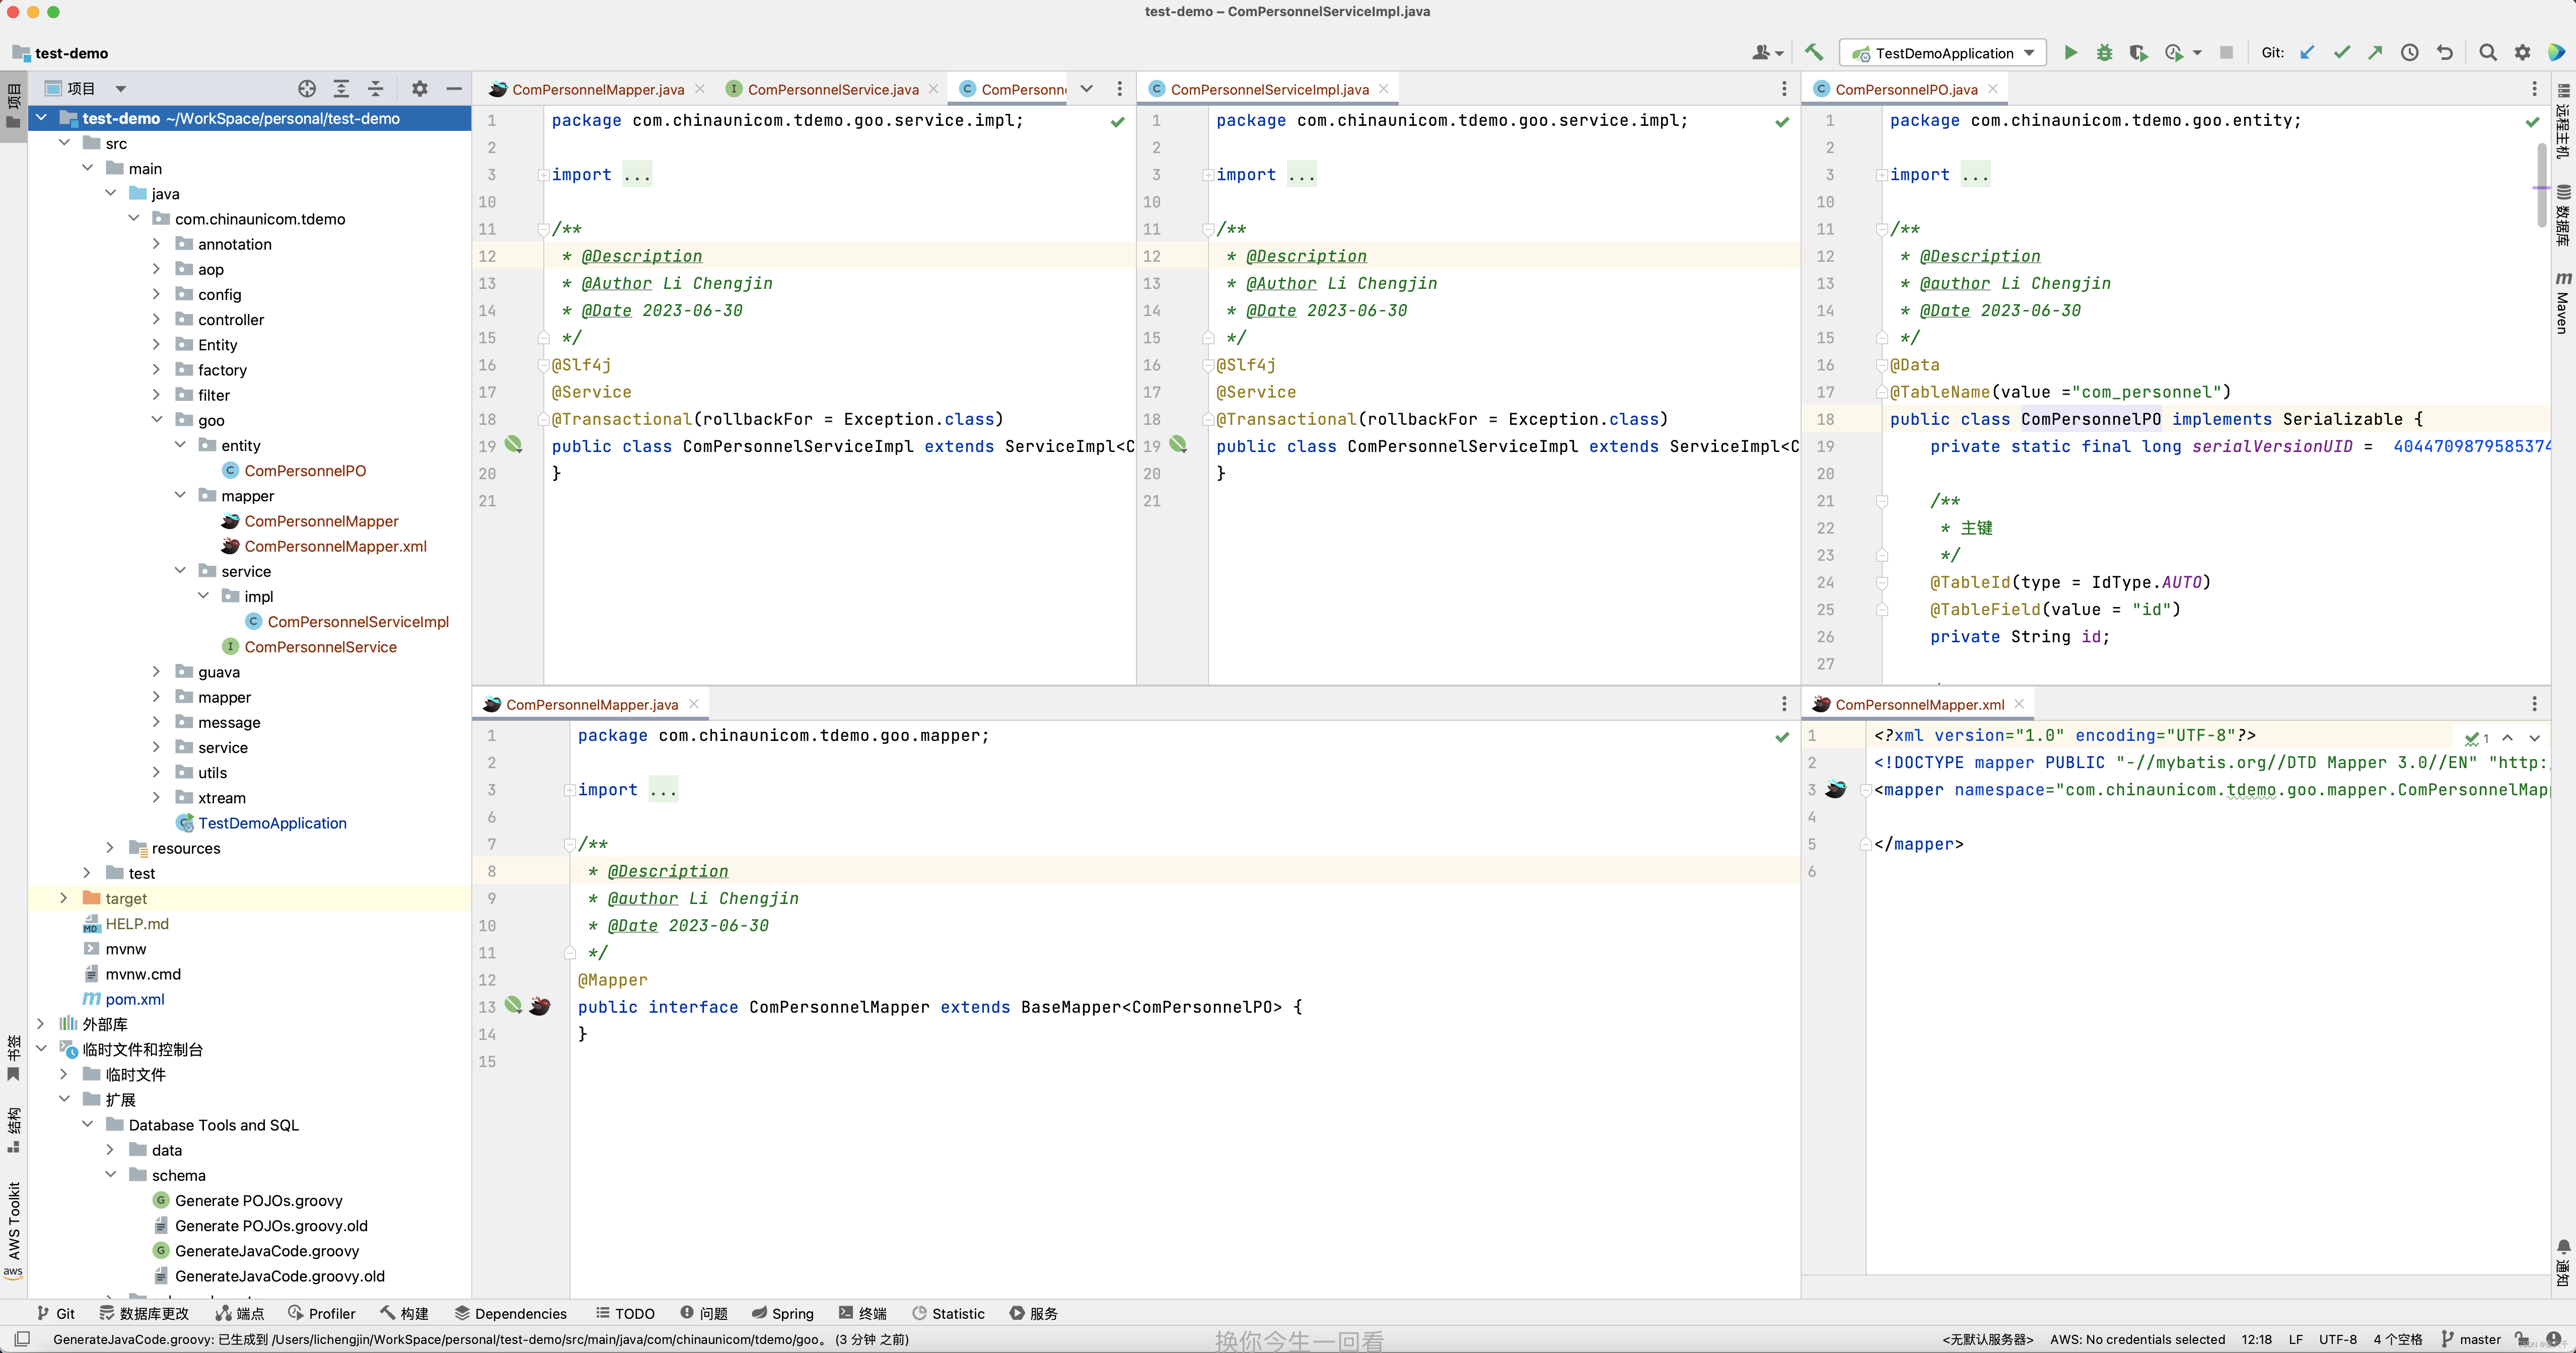Click the Expand All icon in project panel
Viewport: 2576px width, 1353px height.
click(341, 89)
